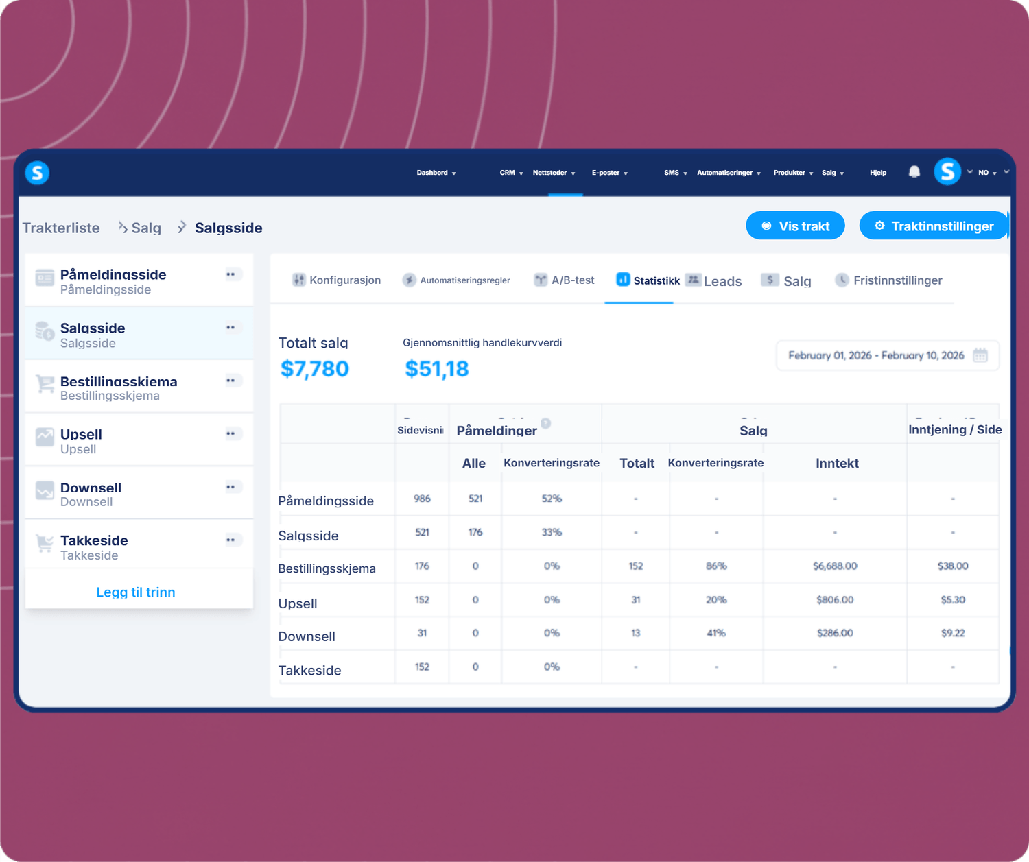
Task: Switch to the Salg tab
Action: coord(786,280)
